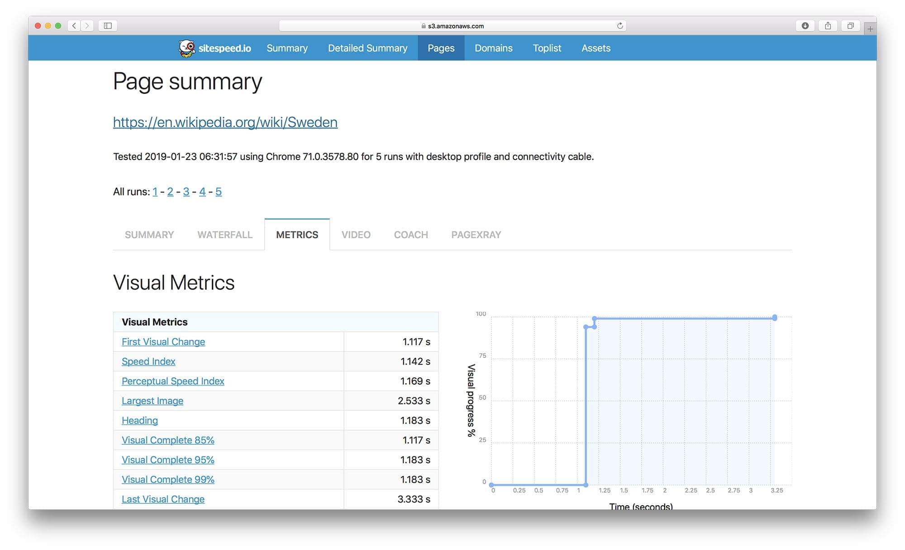Click the sitespeed.io logo icon

(186, 48)
